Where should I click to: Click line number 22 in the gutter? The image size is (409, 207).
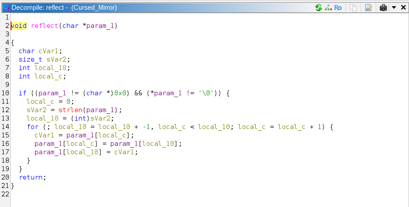pyautogui.click(x=5, y=194)
